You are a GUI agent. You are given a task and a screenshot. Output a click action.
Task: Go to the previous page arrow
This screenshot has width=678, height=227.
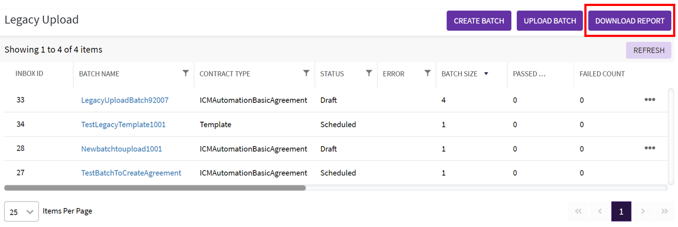coord(600,211)
